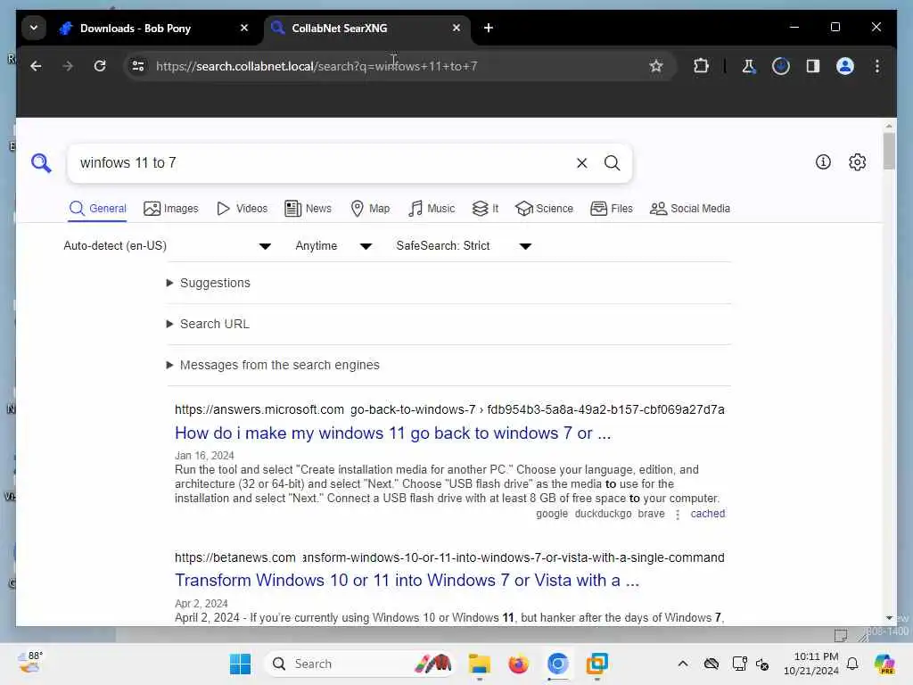This screenshot has height=685, width=913.
Task: Clear the search query text
Action: click(581, 163)
